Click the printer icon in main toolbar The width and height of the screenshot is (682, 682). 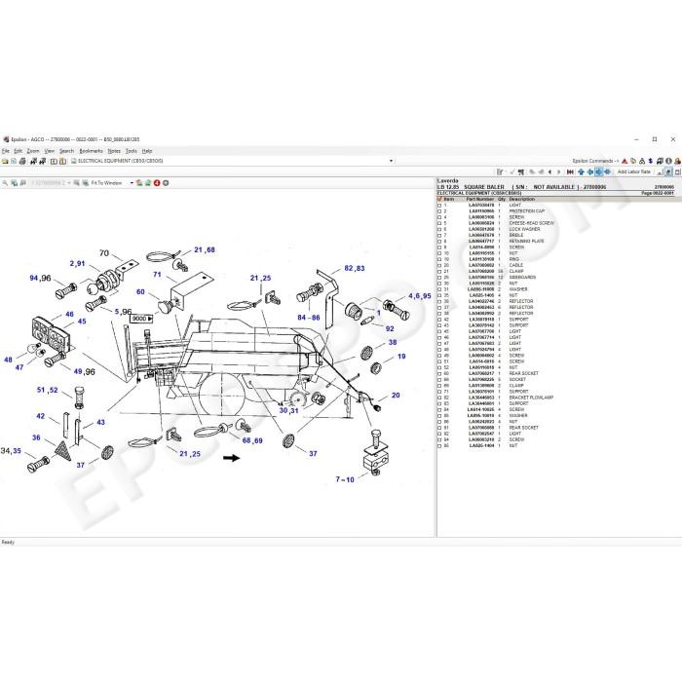pyautogui.click(x=22, y=161)
